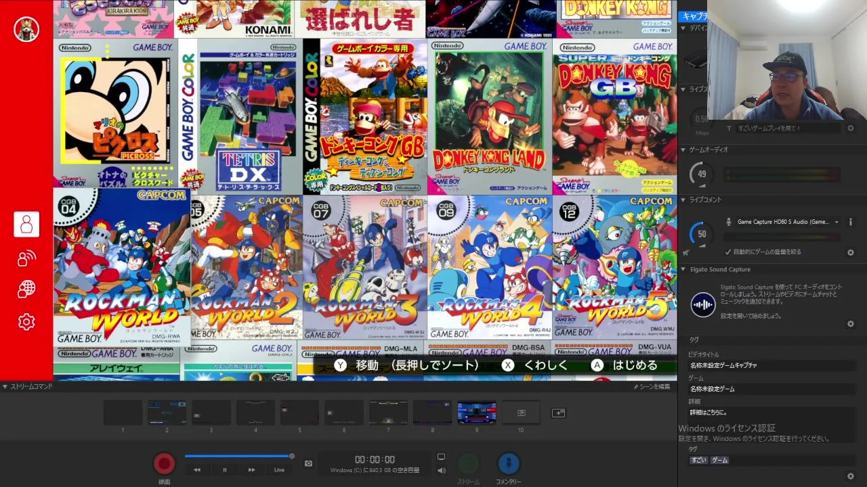Select the すごい tag chip

pyautogui.click(x=698, y=460)
